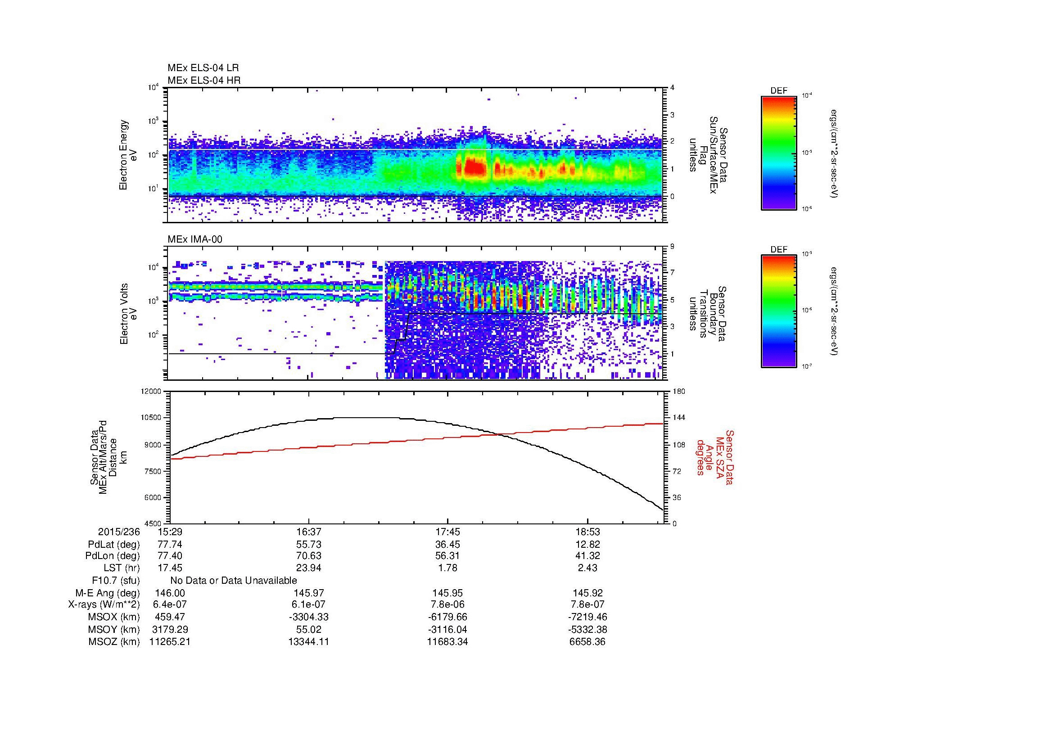Click MSOZ value 13344.11

pos(309,642)
